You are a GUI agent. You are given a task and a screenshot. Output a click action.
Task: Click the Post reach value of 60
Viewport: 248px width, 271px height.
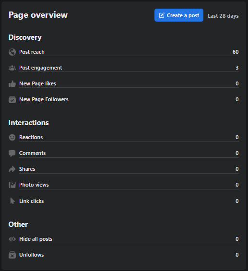(x=236, y=52)
